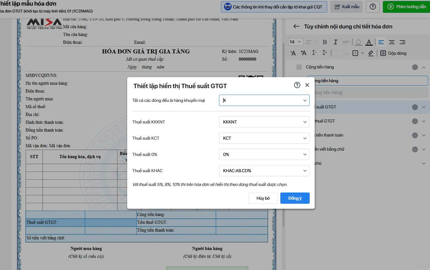This screenshot has height=270, width=430.
Task: Click the Xuất mẫu button
Action: [x=347, y=7]
